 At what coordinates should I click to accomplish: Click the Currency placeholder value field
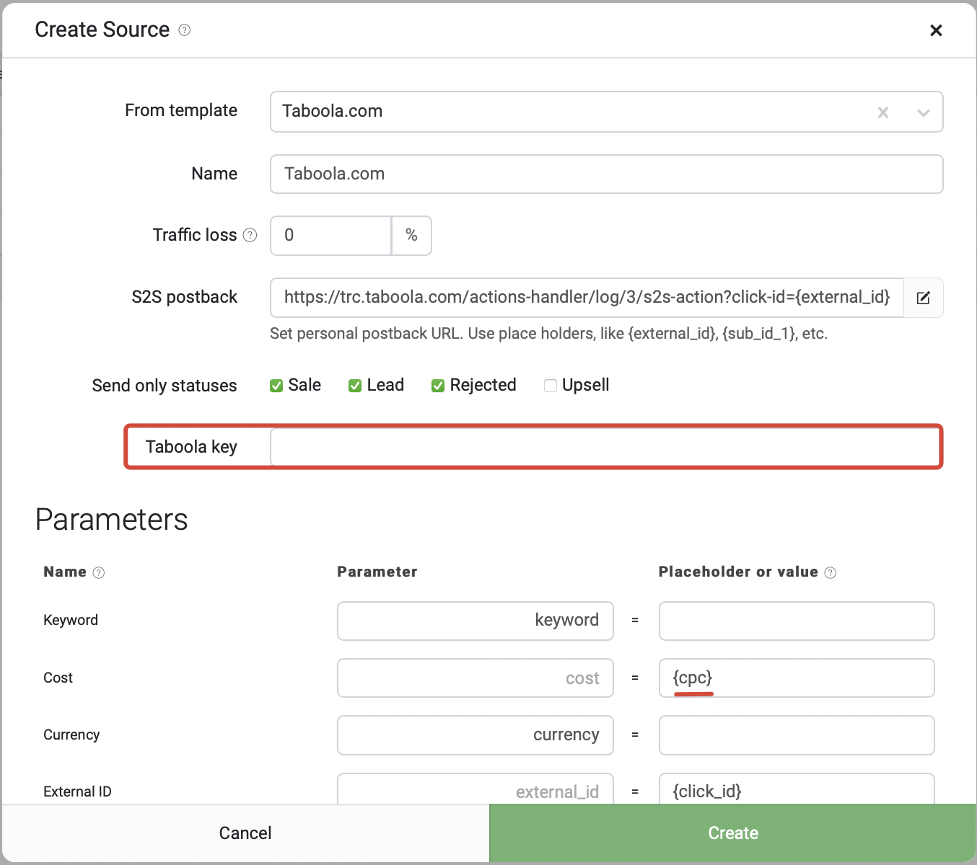coord(797,735)
